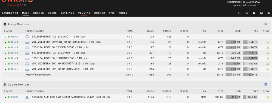Click the Cache green status indicator
The image size is (272, 103).
click(9, 97)
